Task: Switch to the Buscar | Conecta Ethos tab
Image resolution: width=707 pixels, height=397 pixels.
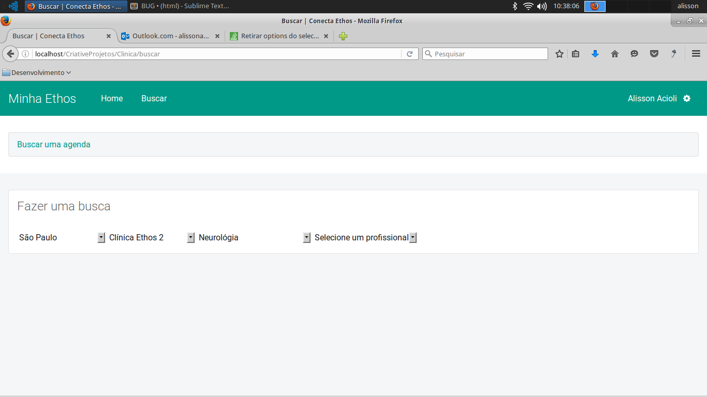Action: (61, 36)
